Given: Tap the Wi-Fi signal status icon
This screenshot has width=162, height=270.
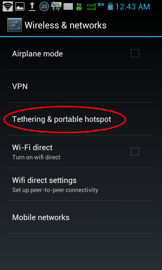Looking at the screenshot, I should coord(8,6).
